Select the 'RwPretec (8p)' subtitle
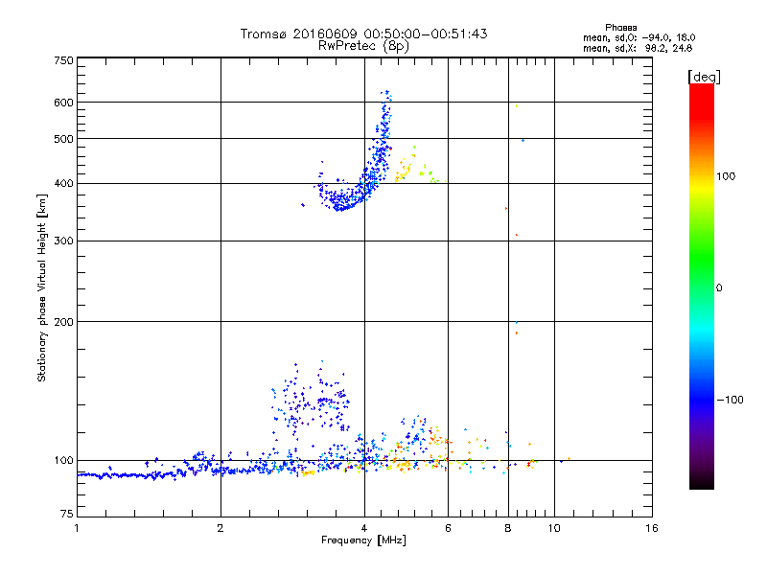 point(363,46)
